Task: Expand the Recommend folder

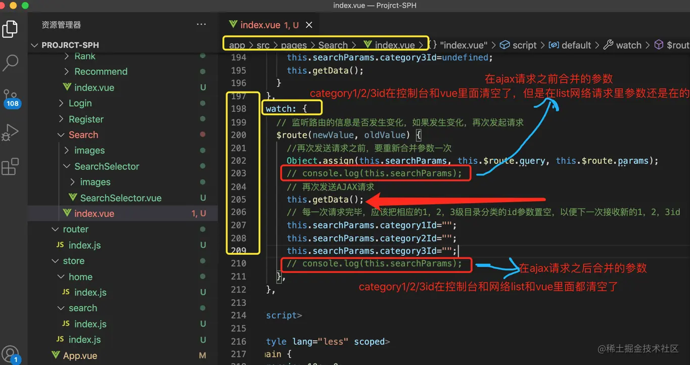Action: click(67, 71)
